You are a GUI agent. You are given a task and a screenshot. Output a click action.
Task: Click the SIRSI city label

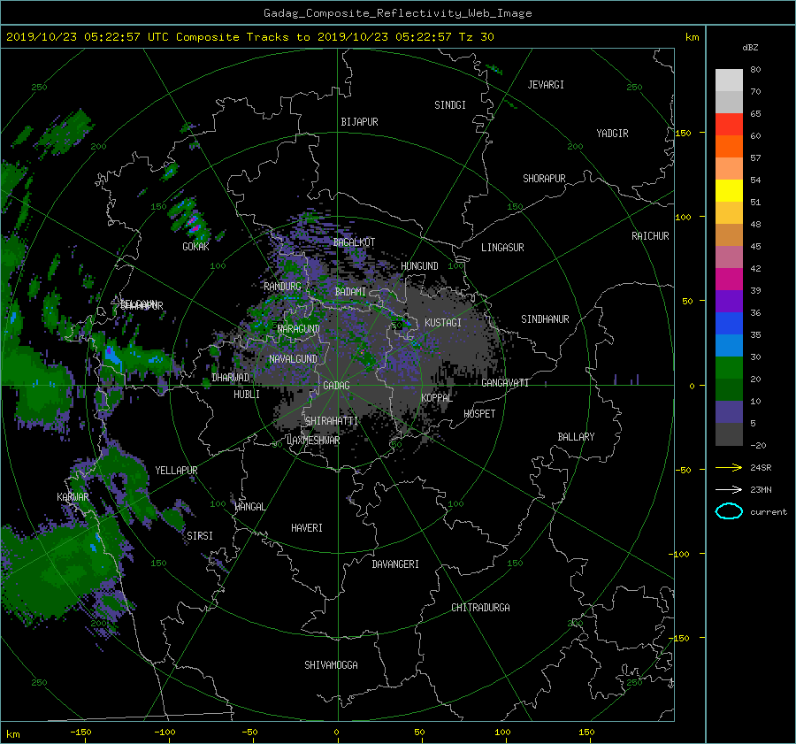tap(200, 536)
